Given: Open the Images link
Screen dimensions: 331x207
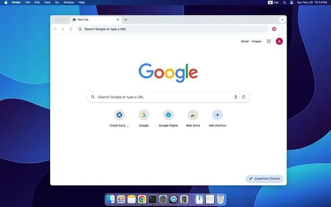Looking at the screenshot, I should click(257, 41).
